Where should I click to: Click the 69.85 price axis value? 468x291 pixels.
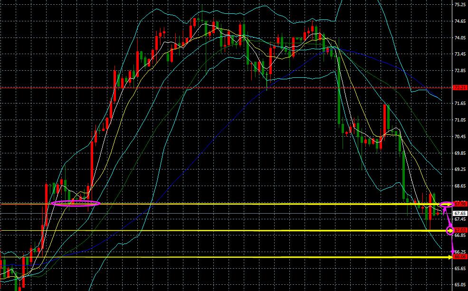(x=460, y=153)
